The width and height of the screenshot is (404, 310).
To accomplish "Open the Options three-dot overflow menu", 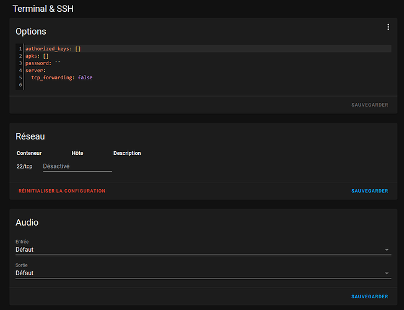I will (x=388, y=27).
